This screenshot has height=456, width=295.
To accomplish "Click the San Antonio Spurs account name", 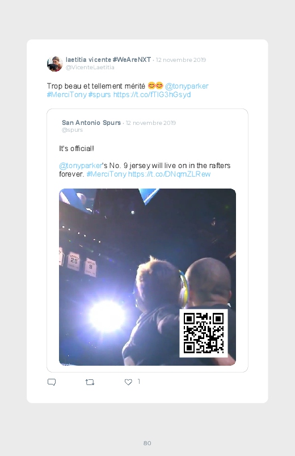I will (x=91, y=123).
